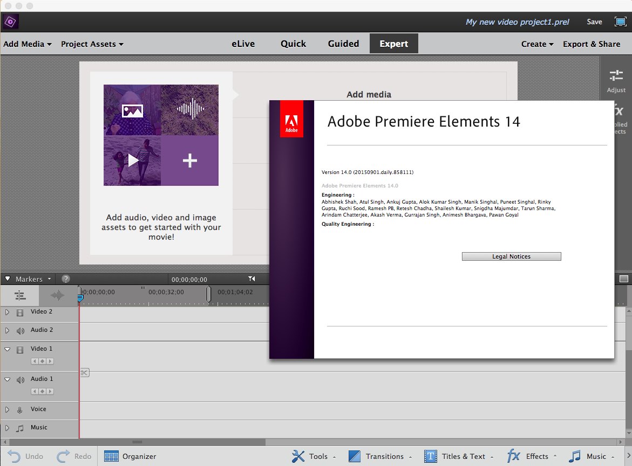
Task: Open the Project Assets dropdown
Action: 92,44
